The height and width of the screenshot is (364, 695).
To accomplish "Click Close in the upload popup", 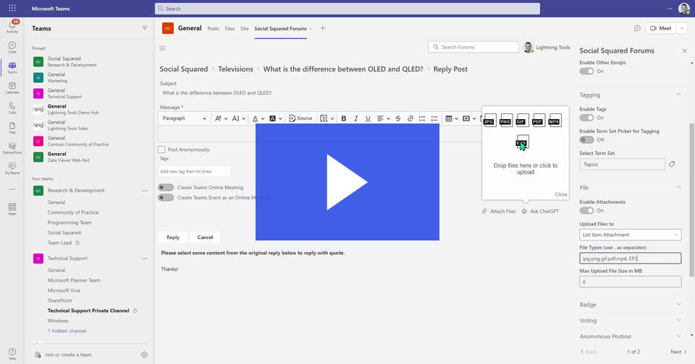I will pyautogui.click(x=560, y=194).
